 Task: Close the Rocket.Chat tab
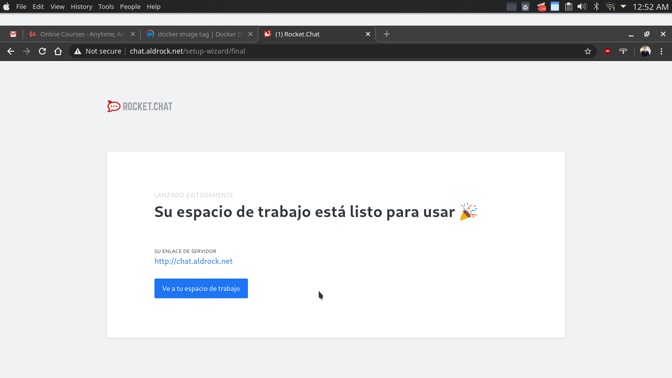[368, 34]
